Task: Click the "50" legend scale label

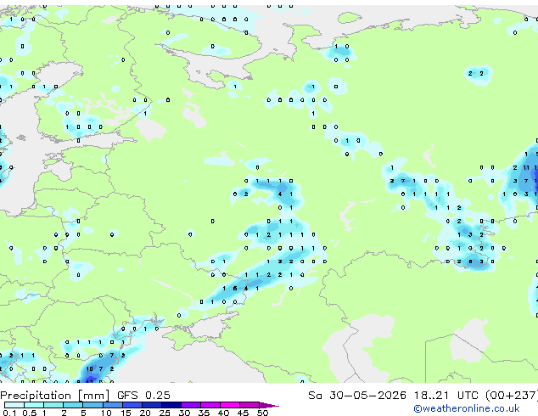Action: pyautogui.click(x=262, y=413)
